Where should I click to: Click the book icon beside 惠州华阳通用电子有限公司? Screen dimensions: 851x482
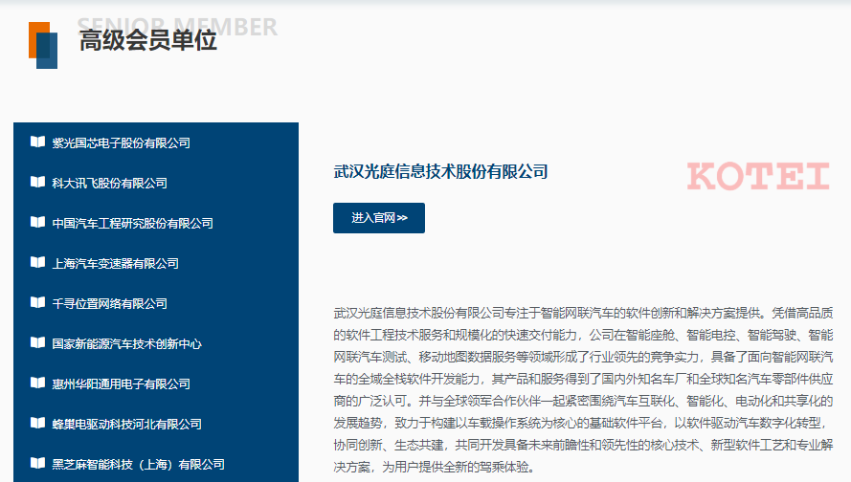(37, 383)
